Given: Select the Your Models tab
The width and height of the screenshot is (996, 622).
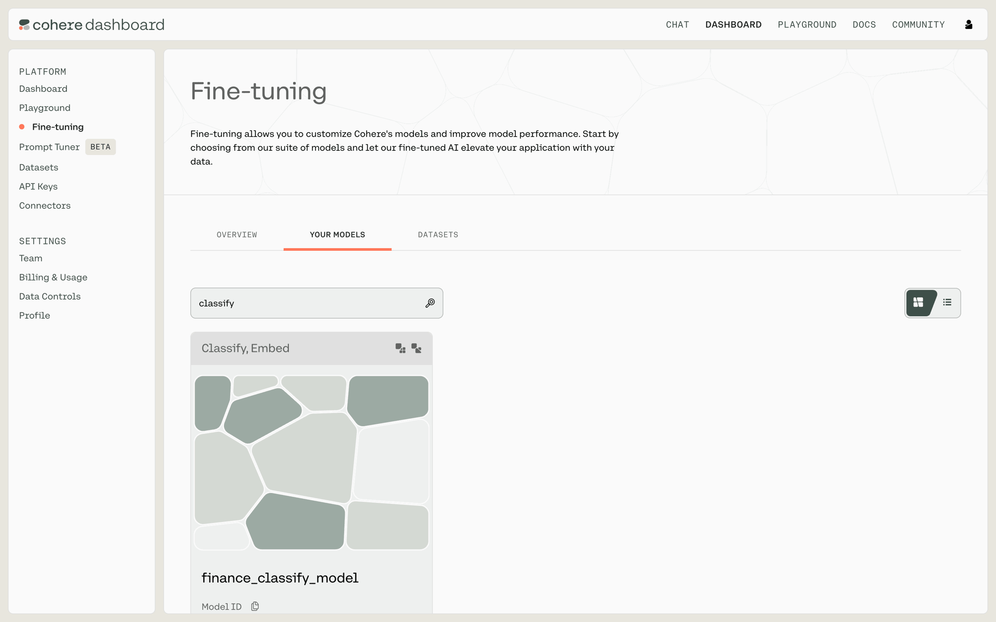Looking at the screenshot, I should 337,235.
